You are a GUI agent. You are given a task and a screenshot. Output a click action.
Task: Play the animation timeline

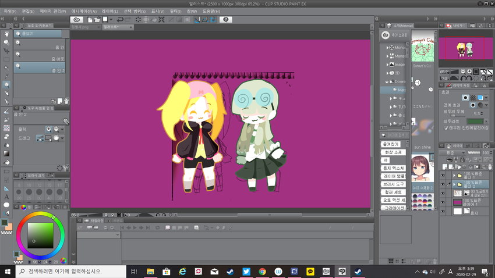[135, 227]
